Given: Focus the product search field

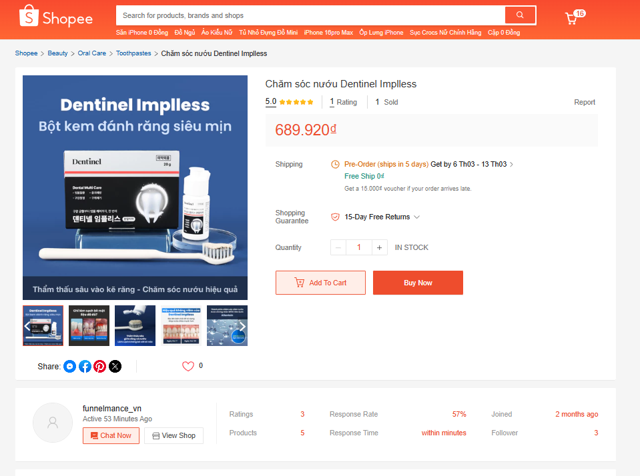Looking at the screenshot, I should click(310, 15).
